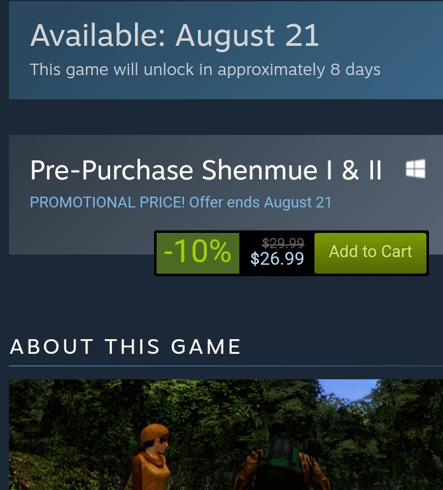443x490 pixels.
Task: Click the Available: August 21 heading
Action: point(174,36)
